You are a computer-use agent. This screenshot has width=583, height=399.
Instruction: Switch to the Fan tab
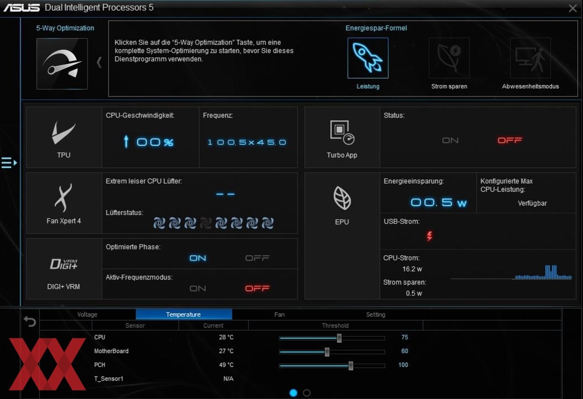point(279,315)
